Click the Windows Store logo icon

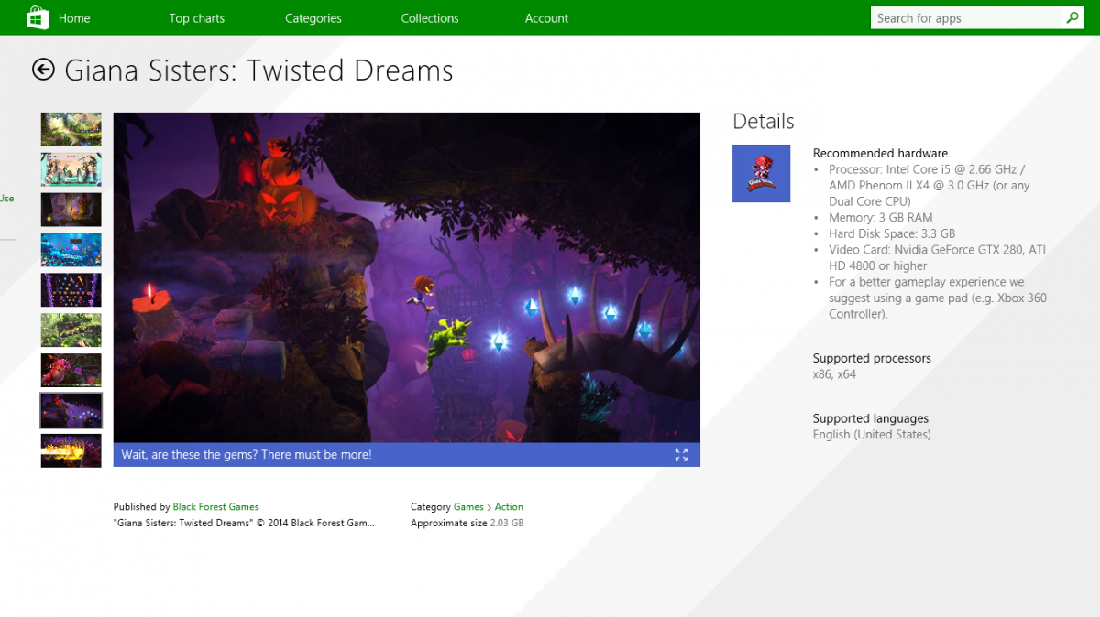(38, 17)
